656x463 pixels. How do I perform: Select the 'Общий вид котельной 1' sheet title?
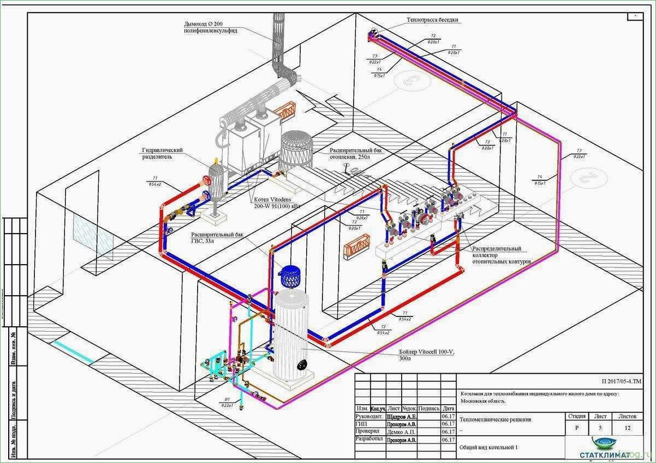pos(488,448)
